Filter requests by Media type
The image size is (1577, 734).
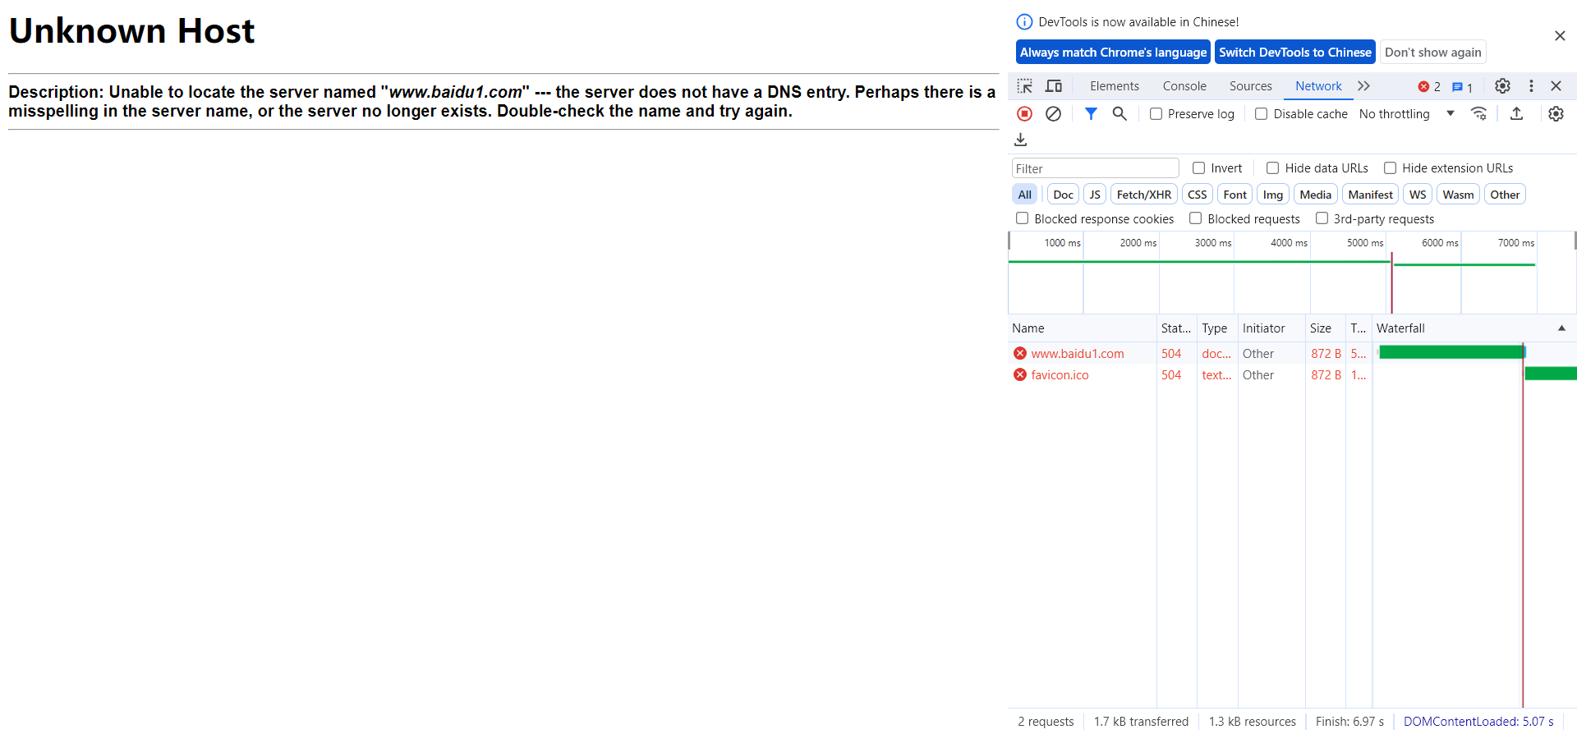click(1316, 195)
